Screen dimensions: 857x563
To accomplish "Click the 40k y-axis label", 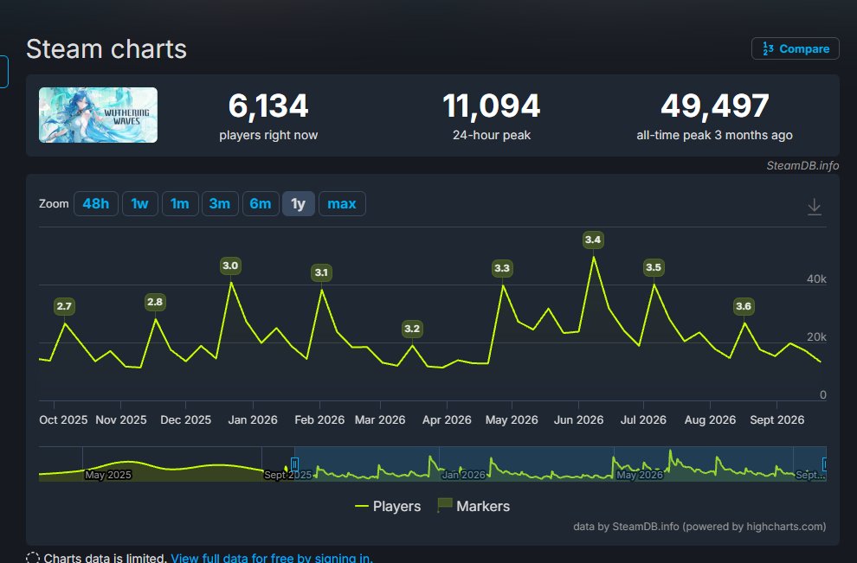I will [x=816, y=279].
